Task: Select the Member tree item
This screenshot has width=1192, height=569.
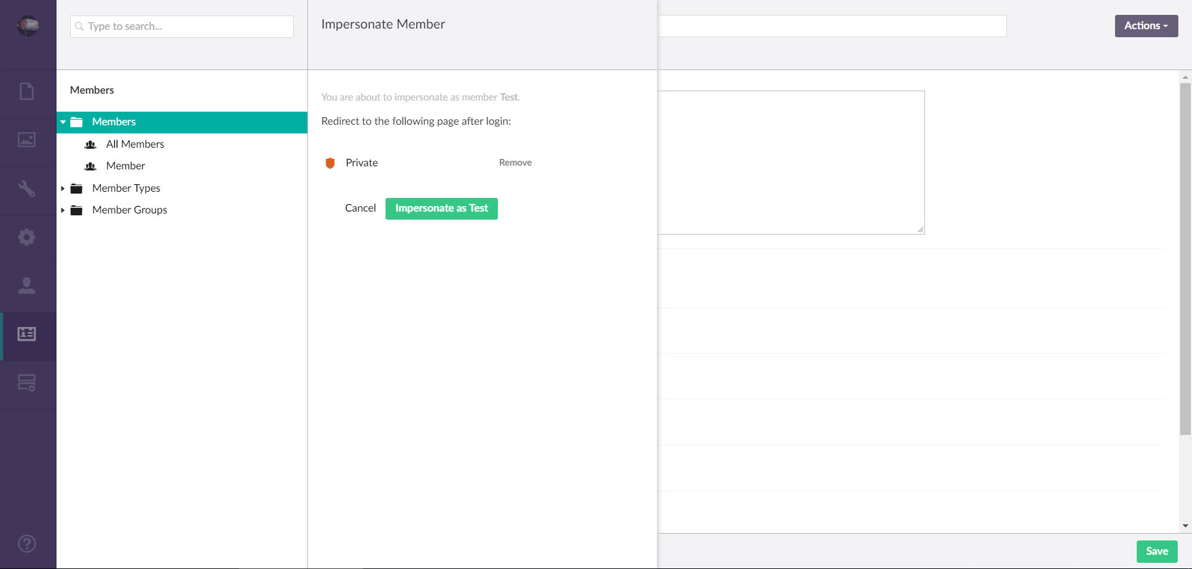Action: (x=125, y=166)
